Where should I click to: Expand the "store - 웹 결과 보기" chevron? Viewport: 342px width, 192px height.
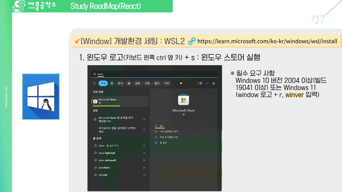(x=144, y=146)
